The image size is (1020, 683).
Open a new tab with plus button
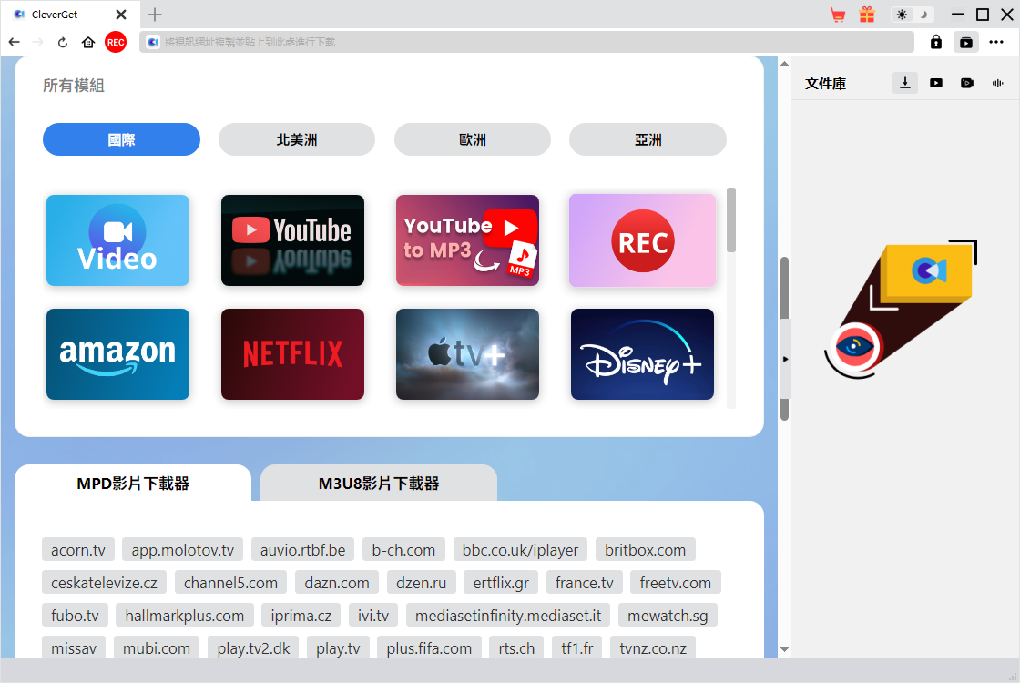click(155, 15)
